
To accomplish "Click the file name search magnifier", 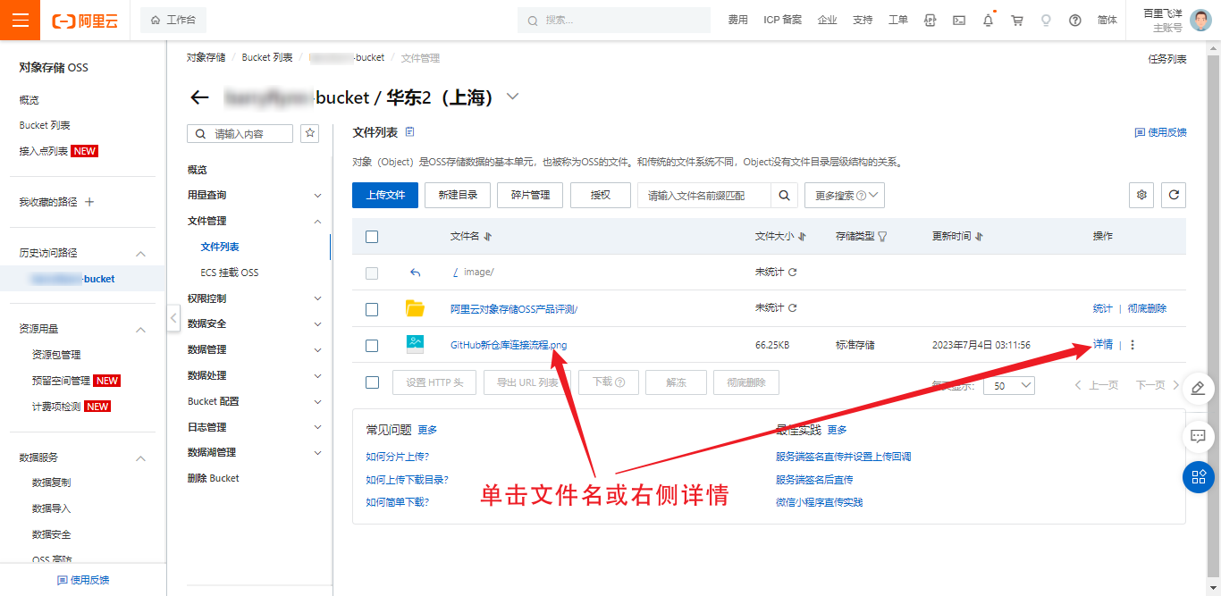I will [x=784, y=195].
